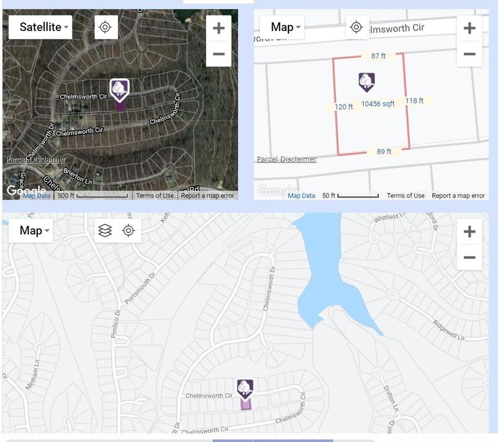Zoom out on the parcel dimensions map
The image size is (498, 442).
(x=469, y=54)
